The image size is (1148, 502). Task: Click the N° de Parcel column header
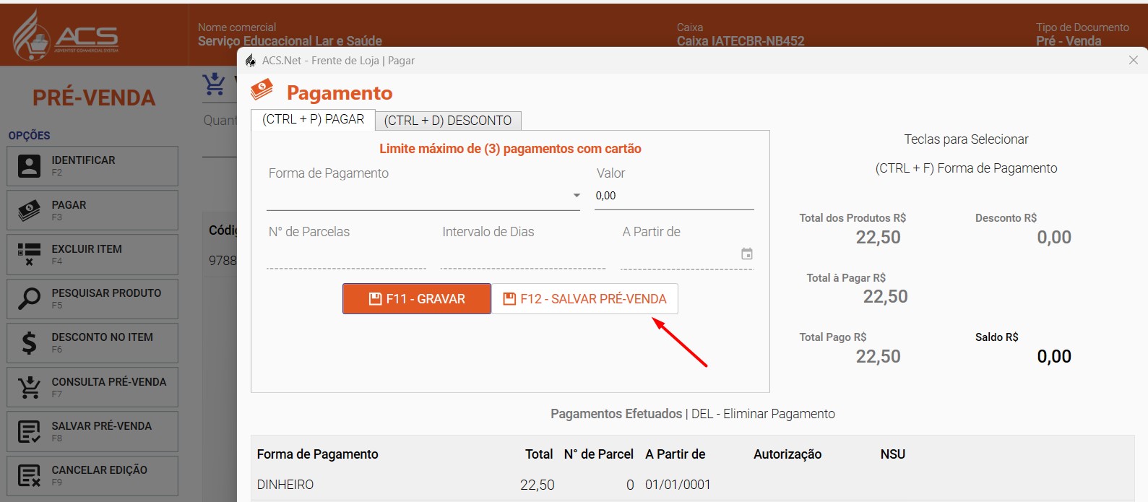[x=599, y=454]
